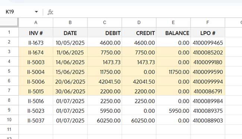Click the LPO # header cell
Screen dimensions: 242x139
point(208,32)
